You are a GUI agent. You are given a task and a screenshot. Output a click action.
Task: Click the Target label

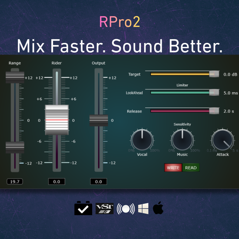(x=134, y=74)
